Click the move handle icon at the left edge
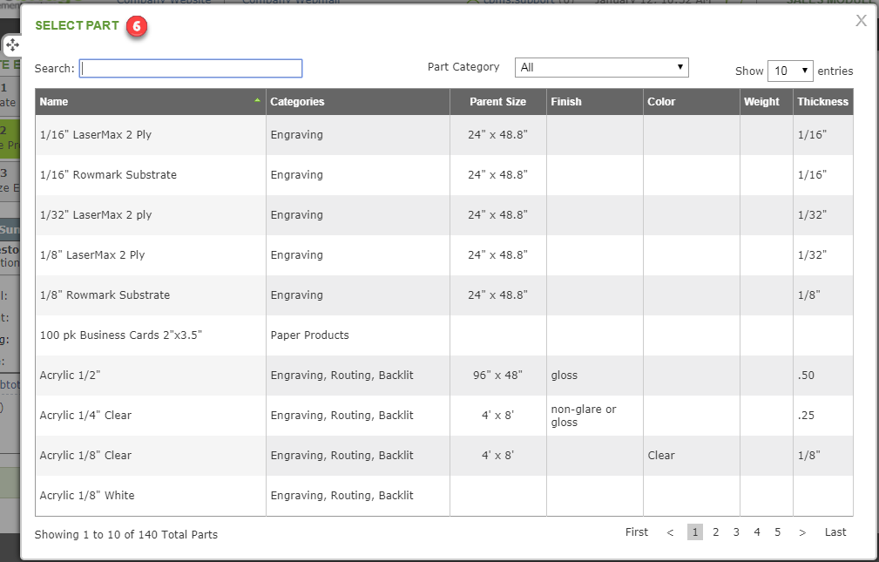The width and height of the screenshot is (879, 562). 12,44
